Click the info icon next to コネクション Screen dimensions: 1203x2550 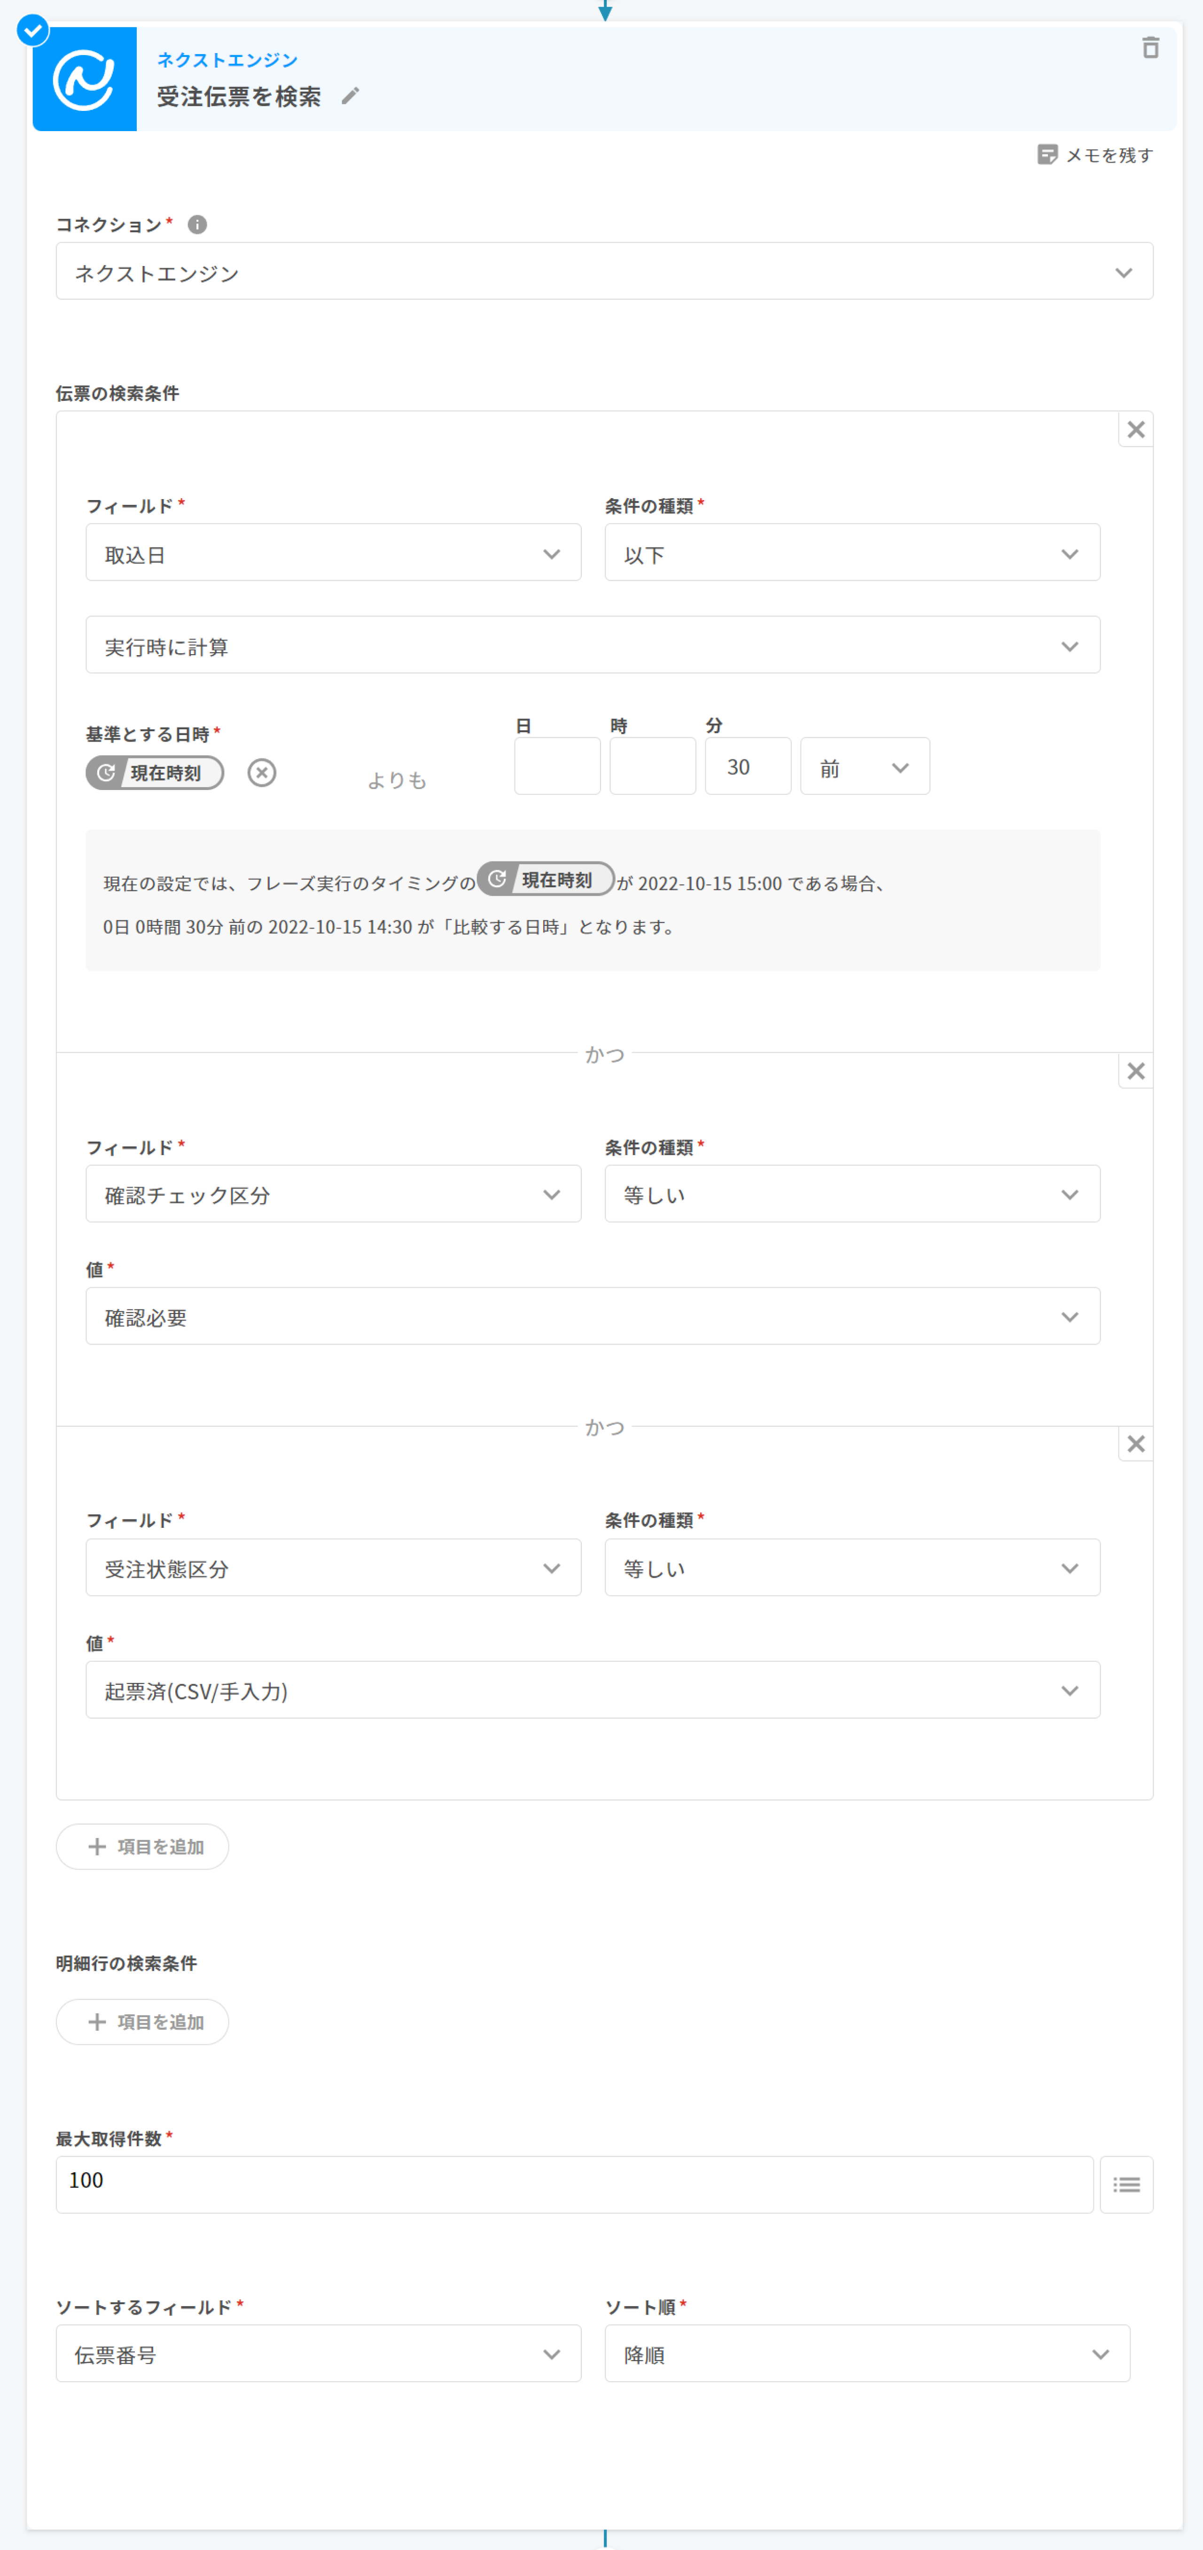[x=197, y=225]
